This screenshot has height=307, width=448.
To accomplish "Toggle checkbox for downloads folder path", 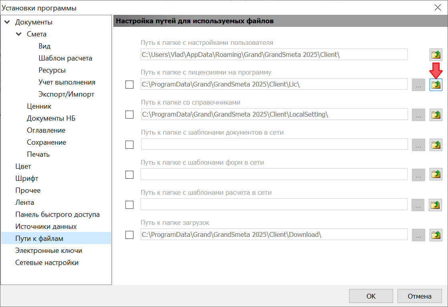I will (129, 235).
